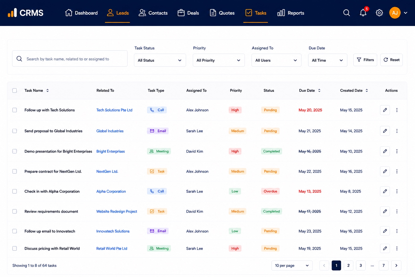
Task: Edit the Demo presentation for Bright Enterprises task
Action: 385,151
